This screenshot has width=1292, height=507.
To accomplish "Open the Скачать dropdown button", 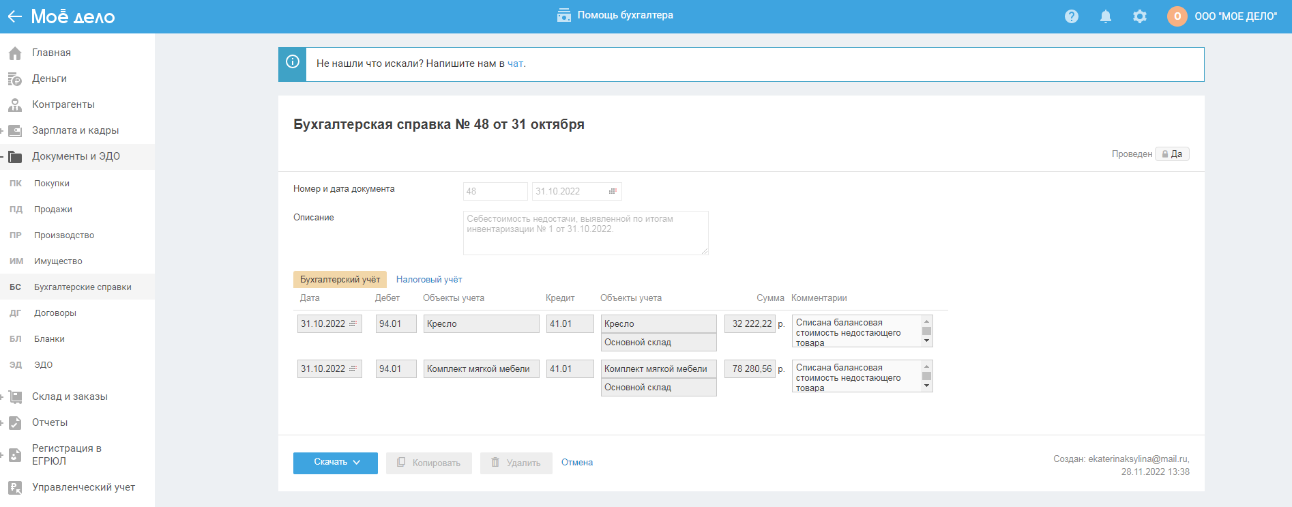I will pyautogui.click(x=336, y=463).
